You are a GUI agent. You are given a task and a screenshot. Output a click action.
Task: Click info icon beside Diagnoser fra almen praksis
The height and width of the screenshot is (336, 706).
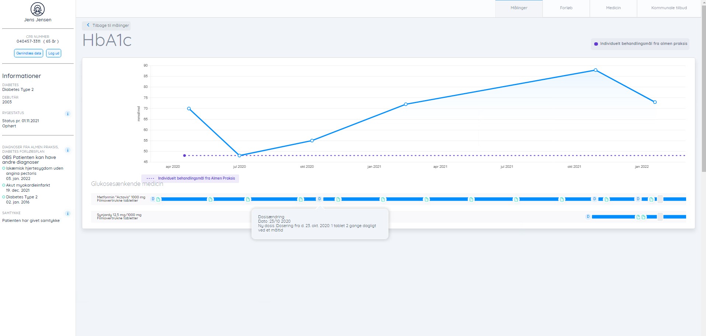coord(68,150)
